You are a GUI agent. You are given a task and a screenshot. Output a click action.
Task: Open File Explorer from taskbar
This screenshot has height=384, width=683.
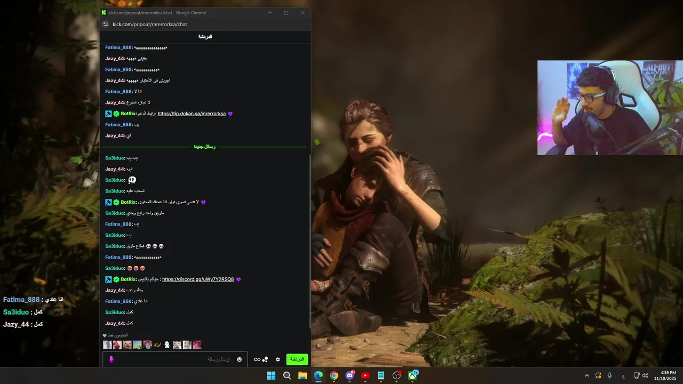pyautogui.click(x=303, y=375)
